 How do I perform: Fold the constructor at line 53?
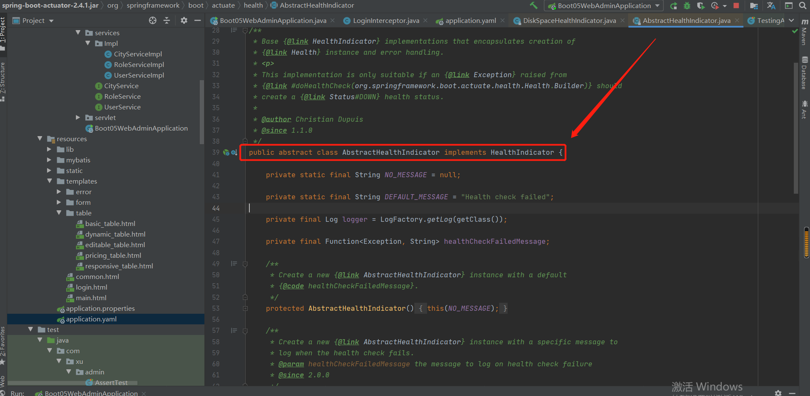coord(245,308)
